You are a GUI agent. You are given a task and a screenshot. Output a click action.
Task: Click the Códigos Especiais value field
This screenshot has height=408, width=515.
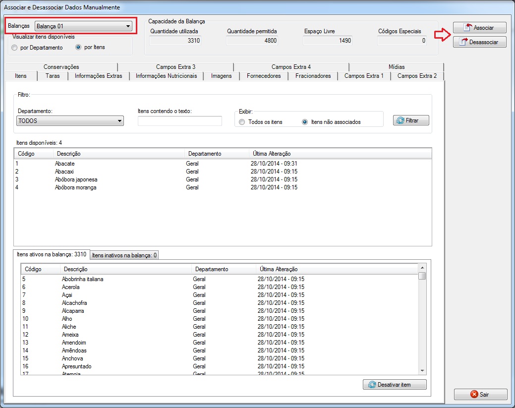tap(402, 41)
